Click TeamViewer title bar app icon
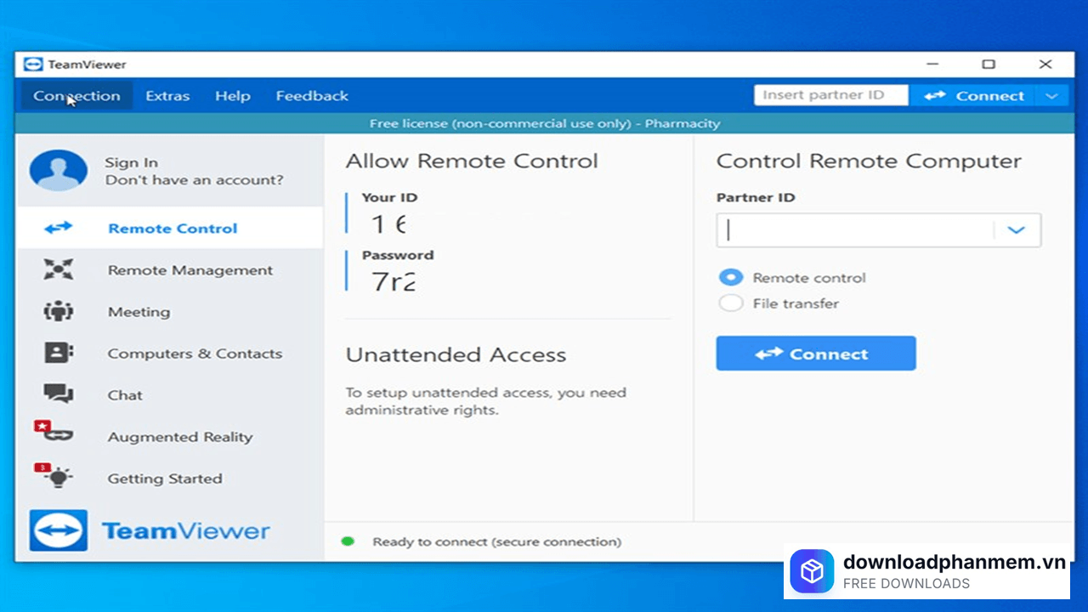Image resolution: width=1088 pixels, height=612 pixels. (33, 65)
